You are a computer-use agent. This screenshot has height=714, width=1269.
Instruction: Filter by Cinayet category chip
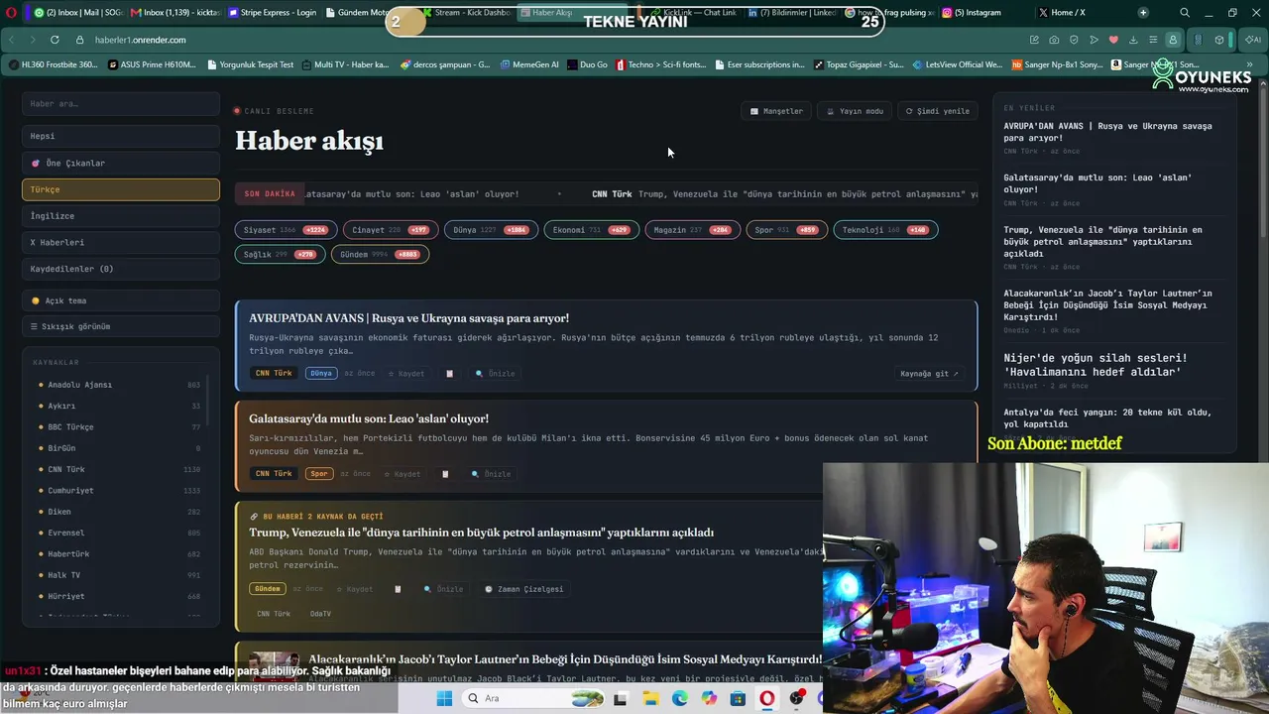coord(391,230)
